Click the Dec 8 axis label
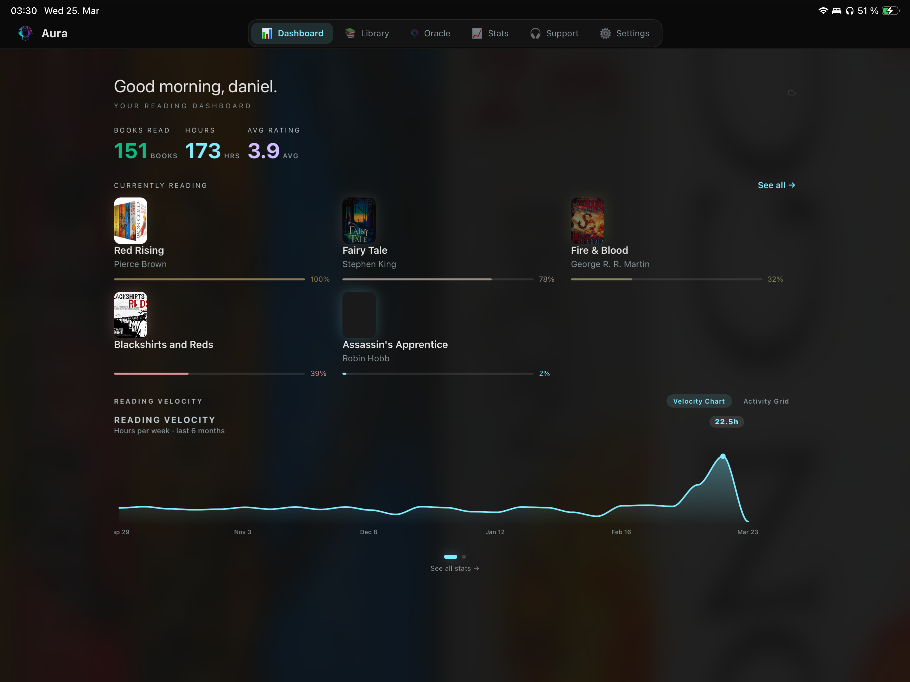910x682 pixels. (368, 532)
